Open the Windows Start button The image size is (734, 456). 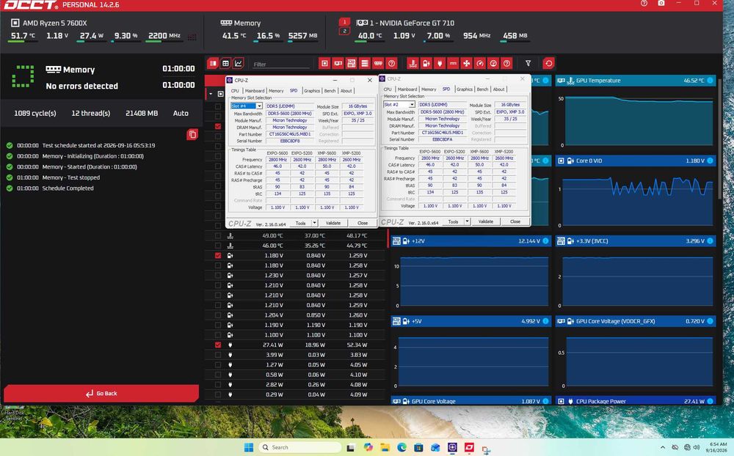(248, 448)
